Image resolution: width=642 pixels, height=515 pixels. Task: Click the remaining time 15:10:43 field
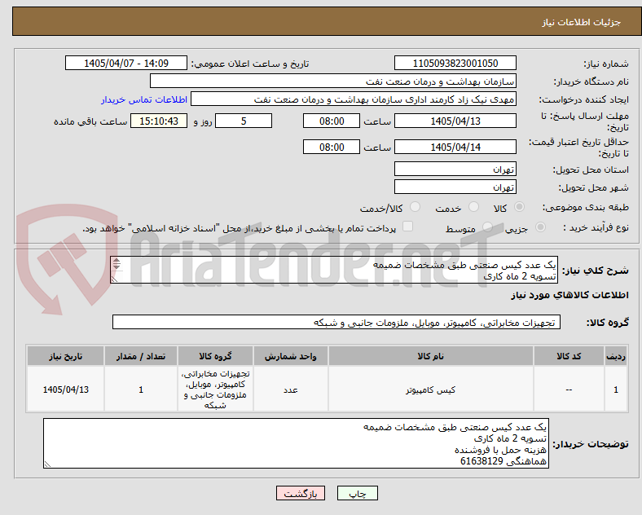coord(159,121)
